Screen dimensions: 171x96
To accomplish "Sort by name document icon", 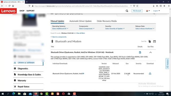I will tap(150, 41).
